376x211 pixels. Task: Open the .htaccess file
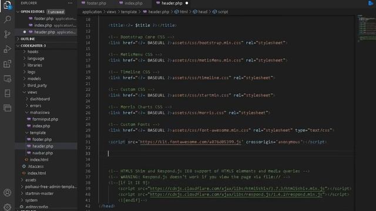click(x=36, y=166)
